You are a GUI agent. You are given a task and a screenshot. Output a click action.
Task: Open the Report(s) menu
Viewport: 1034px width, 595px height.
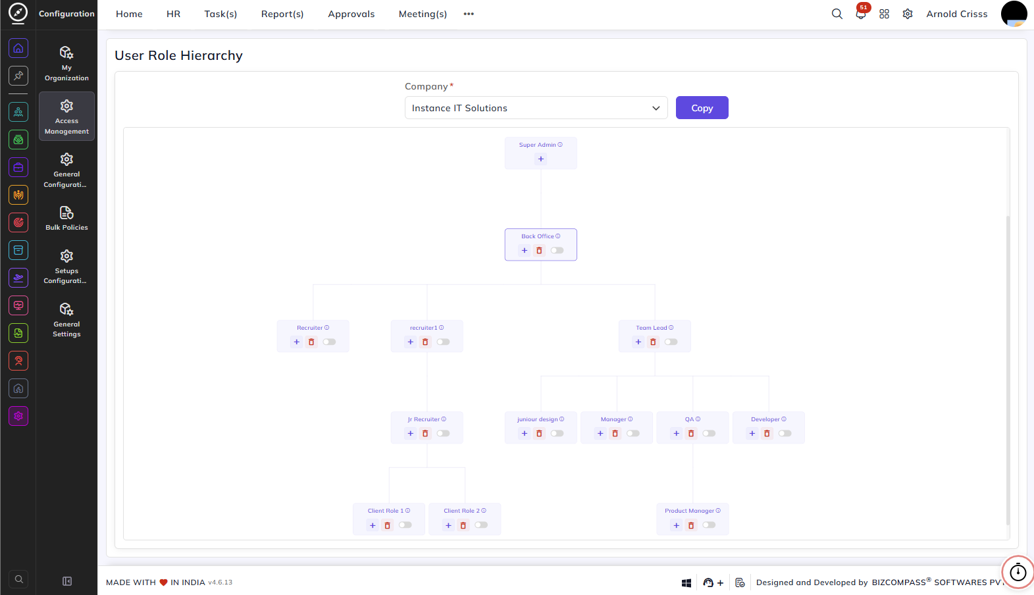[x=282, y=14]
